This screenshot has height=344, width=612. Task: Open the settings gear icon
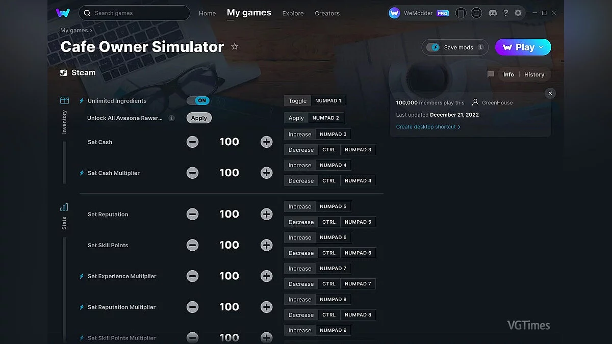(518, 13)
